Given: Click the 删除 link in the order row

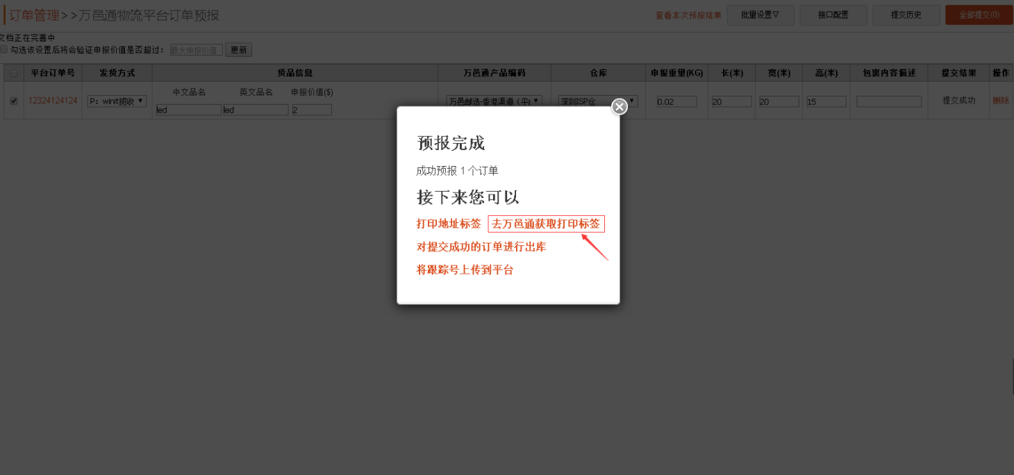Looking at the screenshot, I should [x=1000, y=101].
